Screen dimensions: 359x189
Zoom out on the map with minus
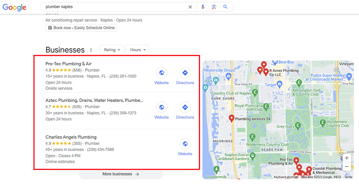click(347, 167)
